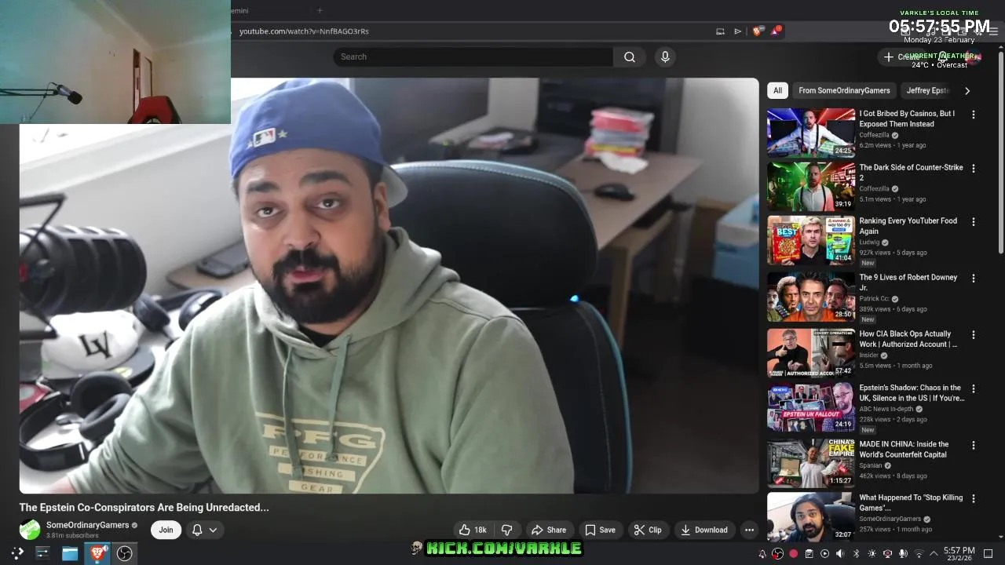Open options menu for Epstein's Shadow video
The image size is (1005, 565).
click(x=974, y=389)
